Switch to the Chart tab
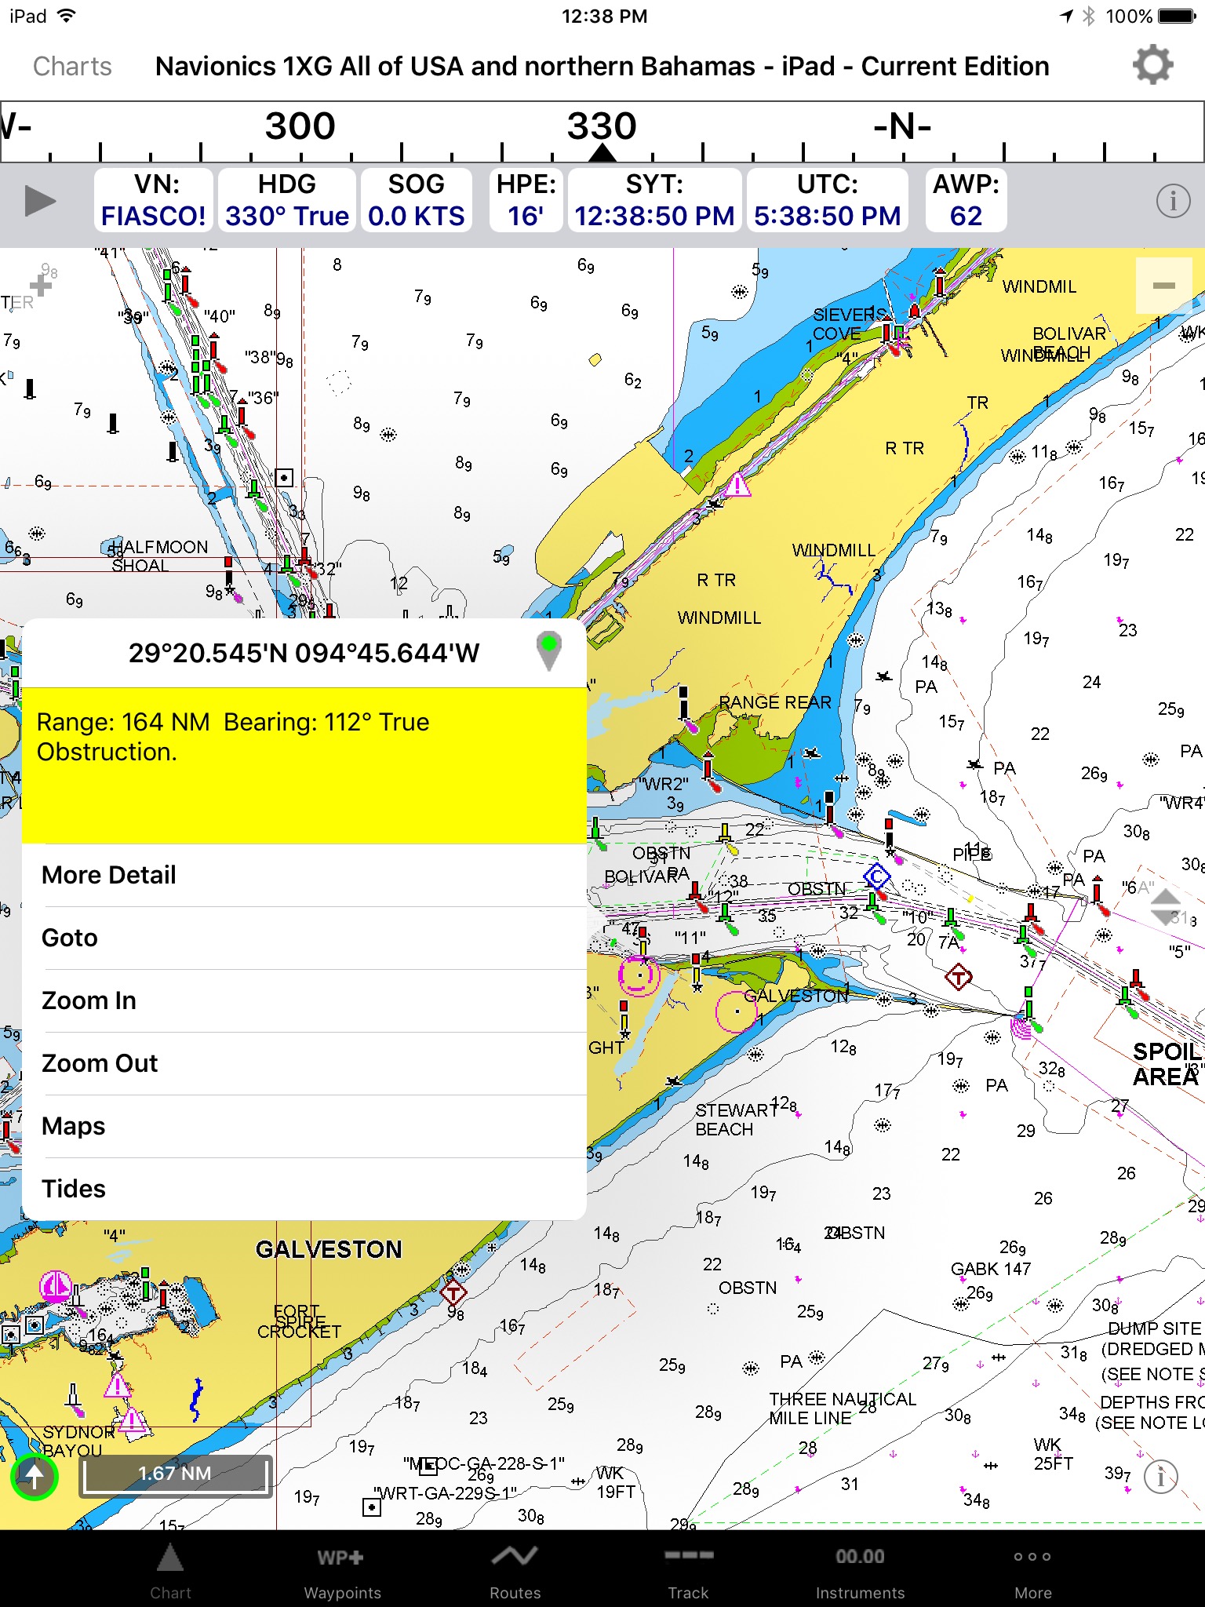This screenshot has height=1607, width=1205. [170, 1571]
